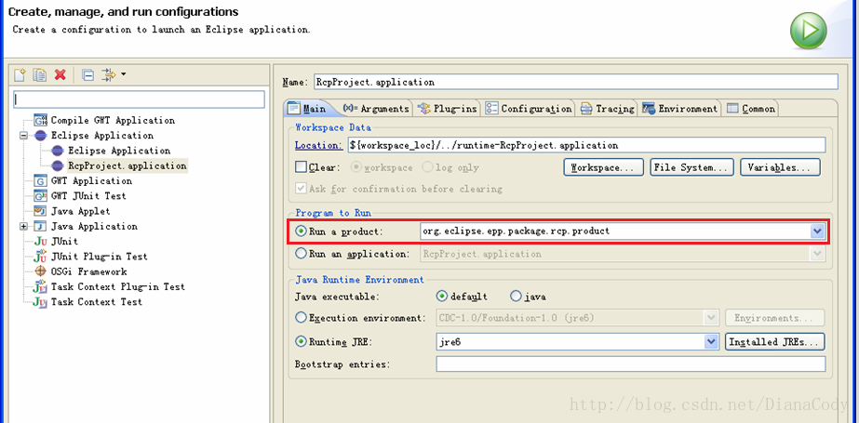Click the Java Application icon

click(41, 226)
